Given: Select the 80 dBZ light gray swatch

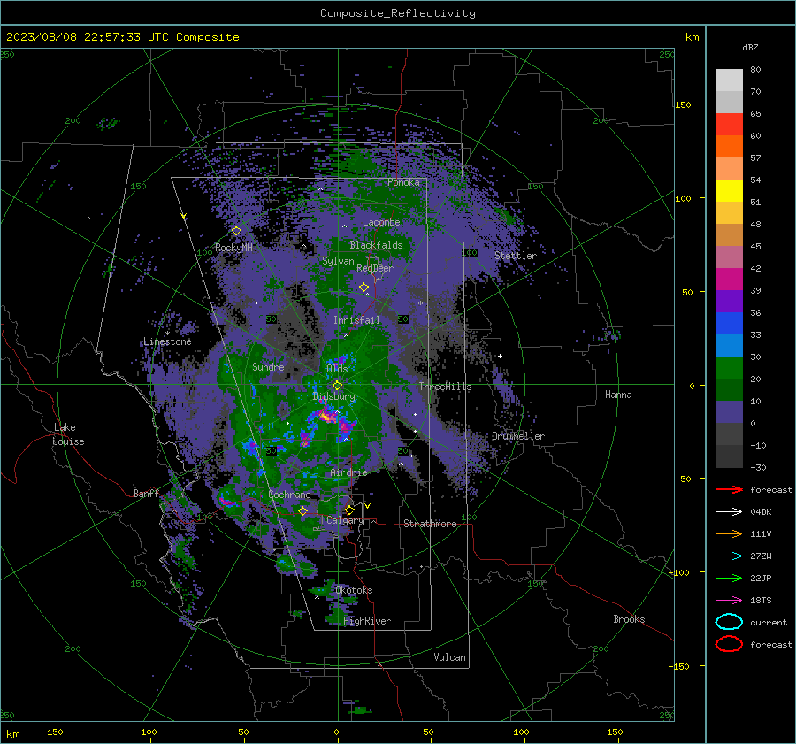Looking at the screenshot, I should 729,80.
